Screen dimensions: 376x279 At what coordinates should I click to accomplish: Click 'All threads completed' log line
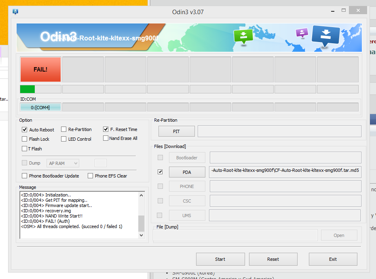[x=72, y=226]
